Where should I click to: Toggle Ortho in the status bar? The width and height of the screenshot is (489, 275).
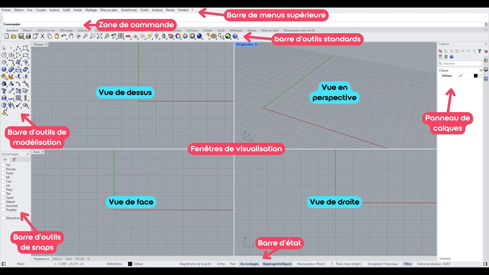coord(221,264)
